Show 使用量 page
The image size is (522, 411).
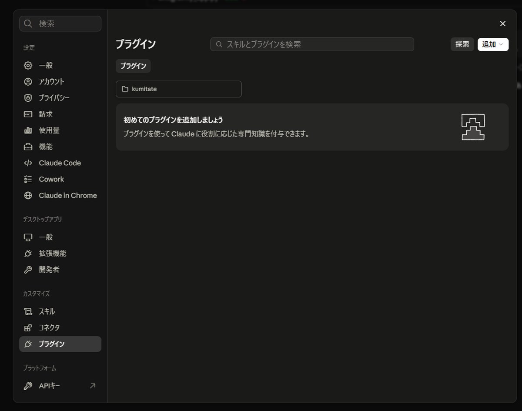[60, 130]
